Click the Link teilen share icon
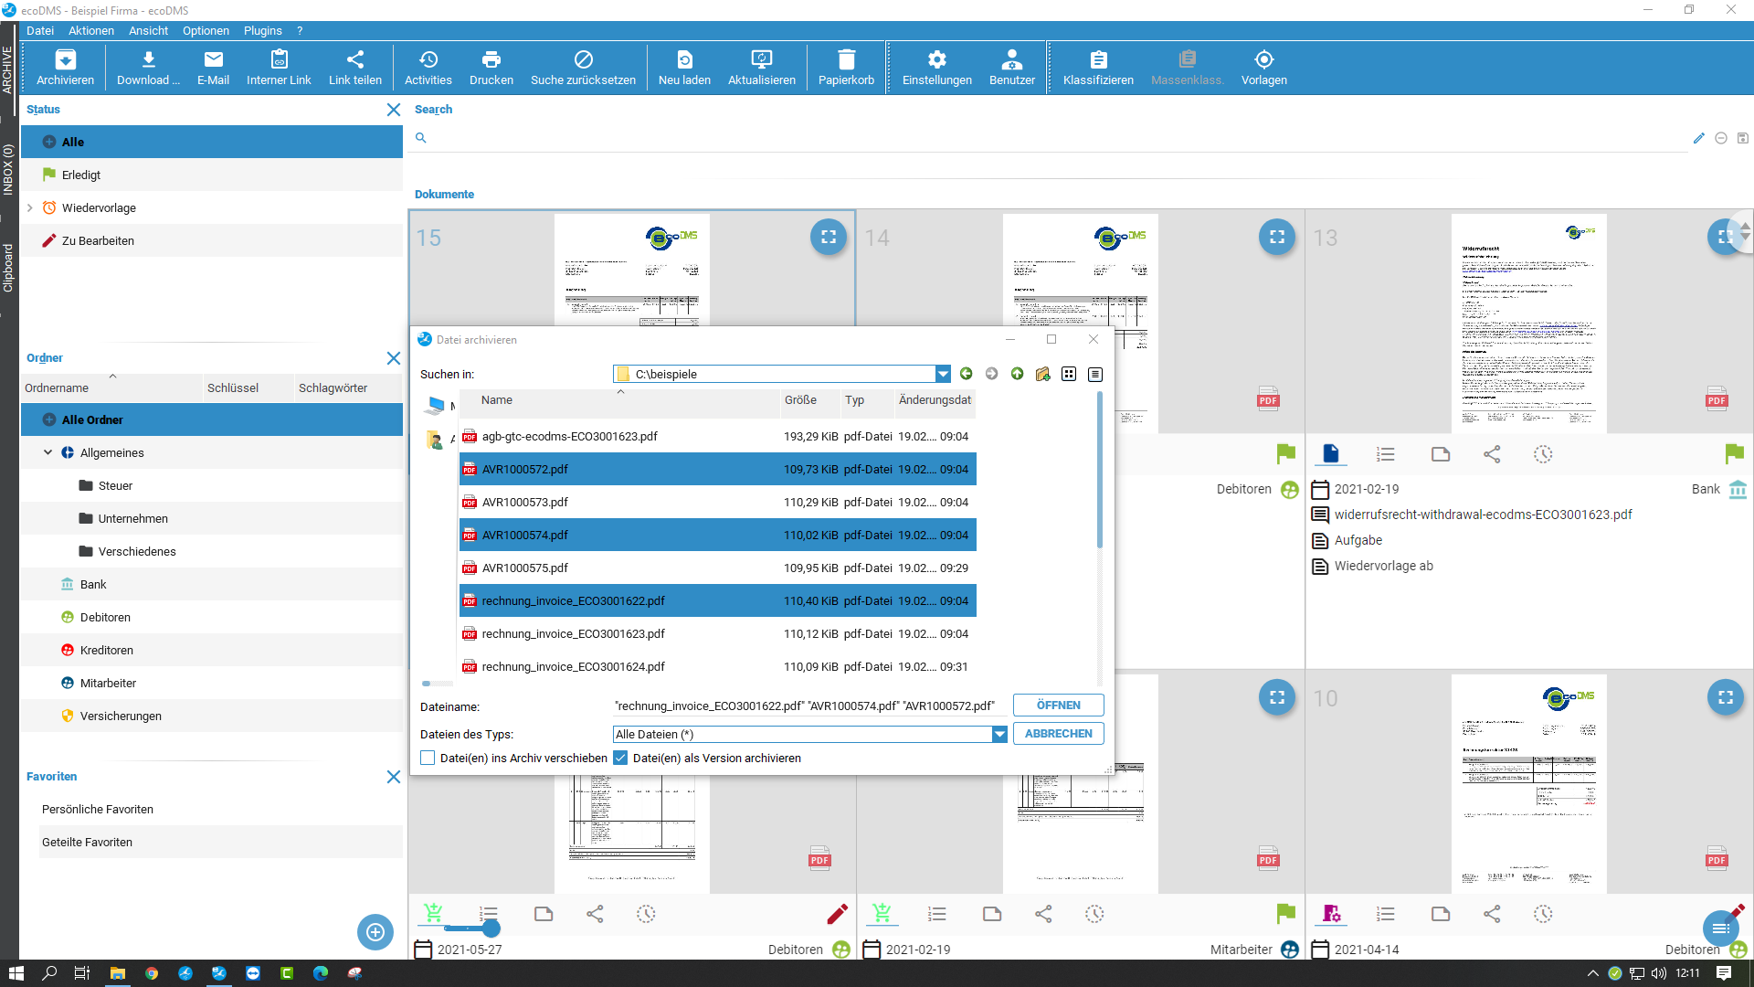Screen dimensions: 1754x987 point(355,68)
